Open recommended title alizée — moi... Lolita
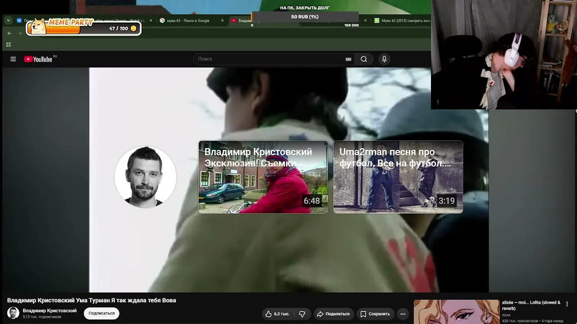The width and height of the screenshot is (577, 324). pos(531,305)
